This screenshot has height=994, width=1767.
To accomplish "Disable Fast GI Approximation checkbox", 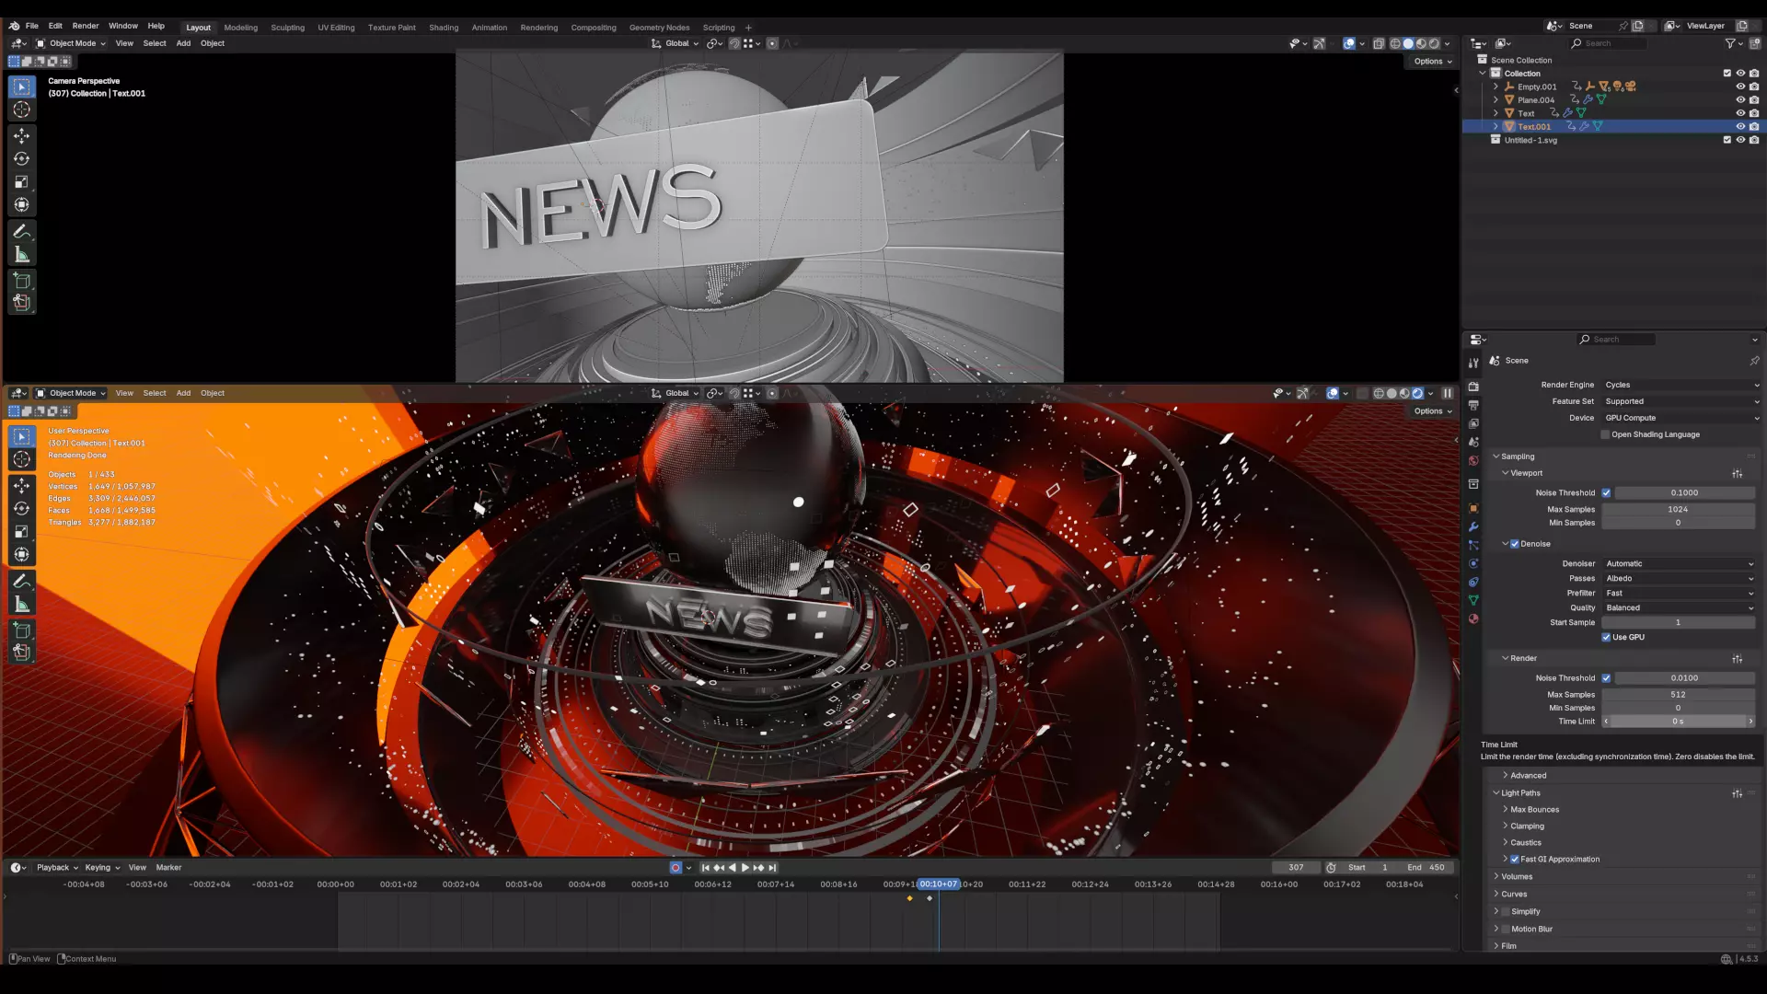I will point(1515,860).
